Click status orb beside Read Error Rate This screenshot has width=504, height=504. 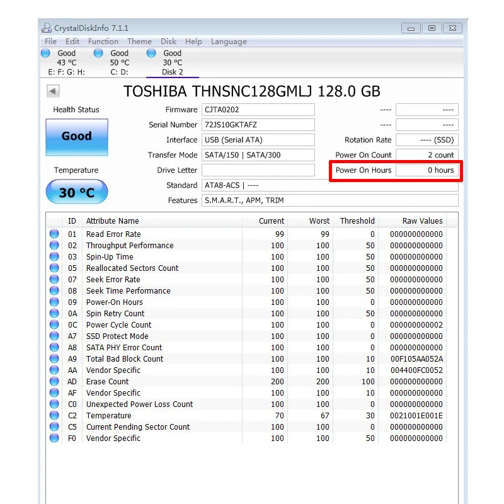54,234
